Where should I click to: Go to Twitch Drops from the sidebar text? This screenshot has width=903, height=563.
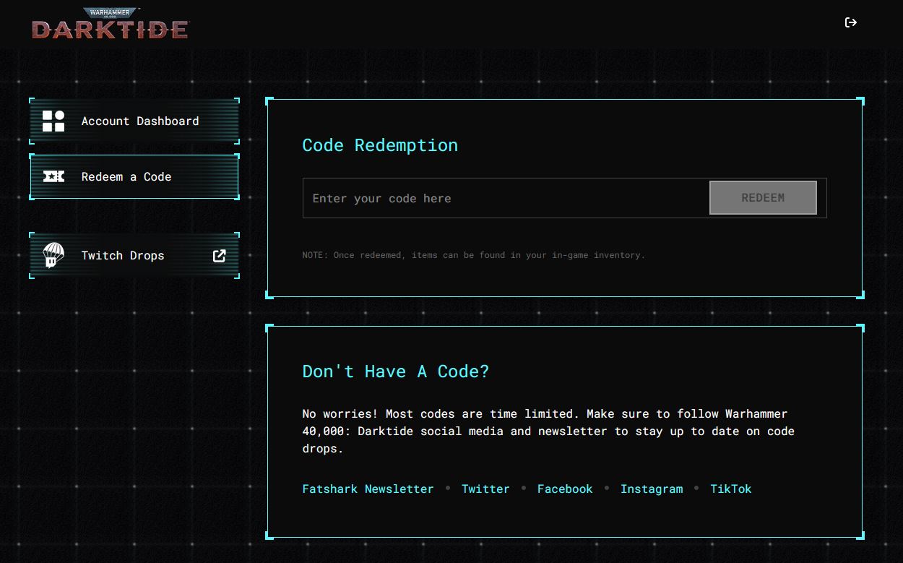[x=123, y=256]
